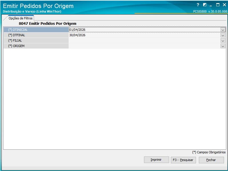Click the PCSIS800 version text
Image resolution: width=228 pixels, height=171 pixels.
[210, 11]
